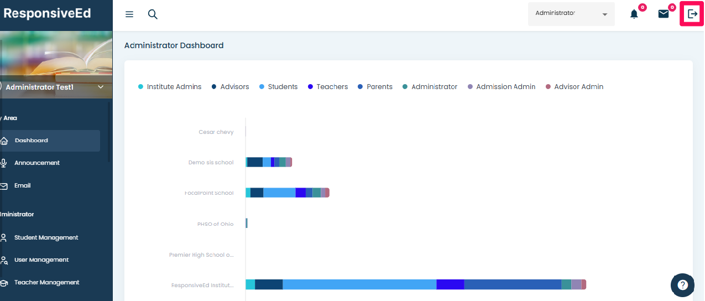
Task: Open the hamburger menu icon
Action: pos(129,14)
